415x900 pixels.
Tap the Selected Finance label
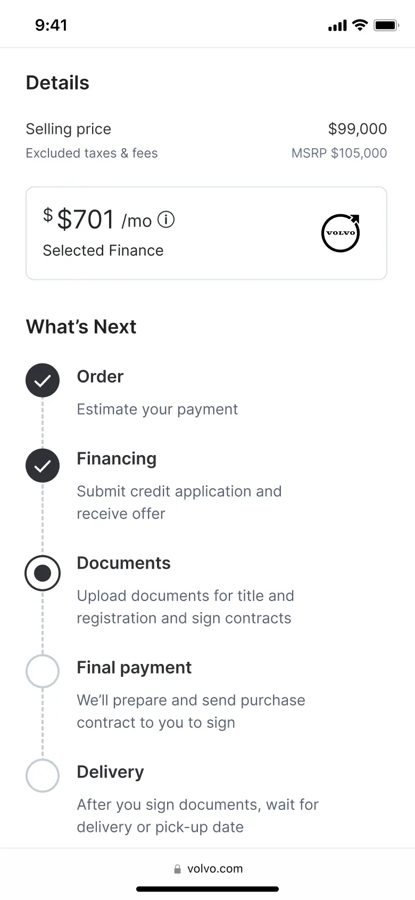tap(103, 250)
